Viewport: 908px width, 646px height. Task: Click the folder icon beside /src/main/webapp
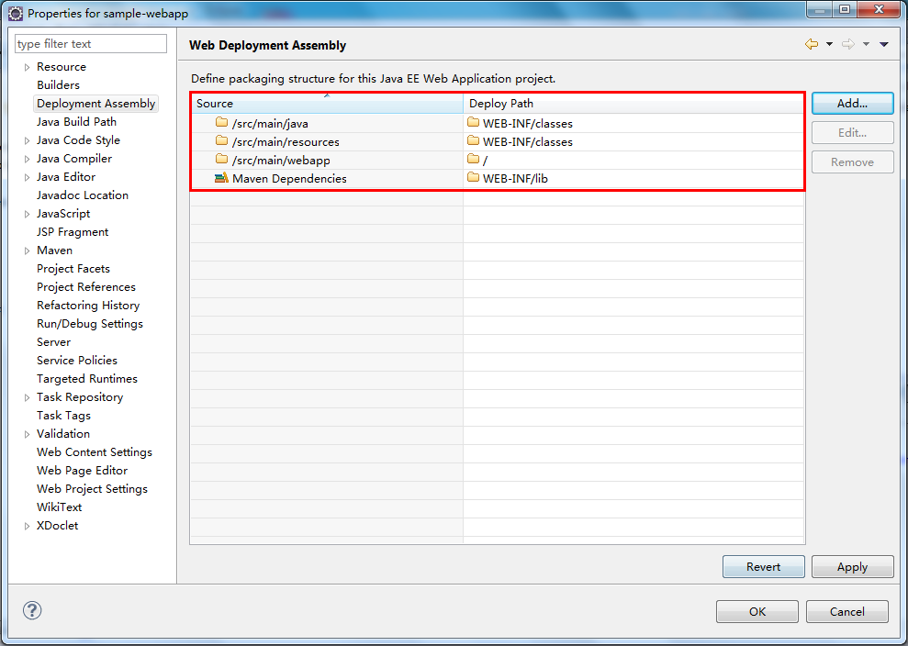[x=221, y=159]
